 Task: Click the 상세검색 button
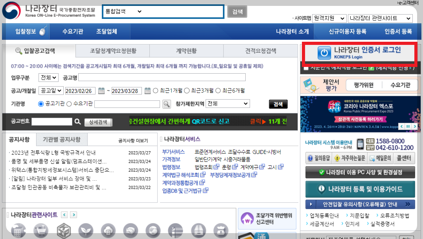pyautogui.click(x=98, y=122)
